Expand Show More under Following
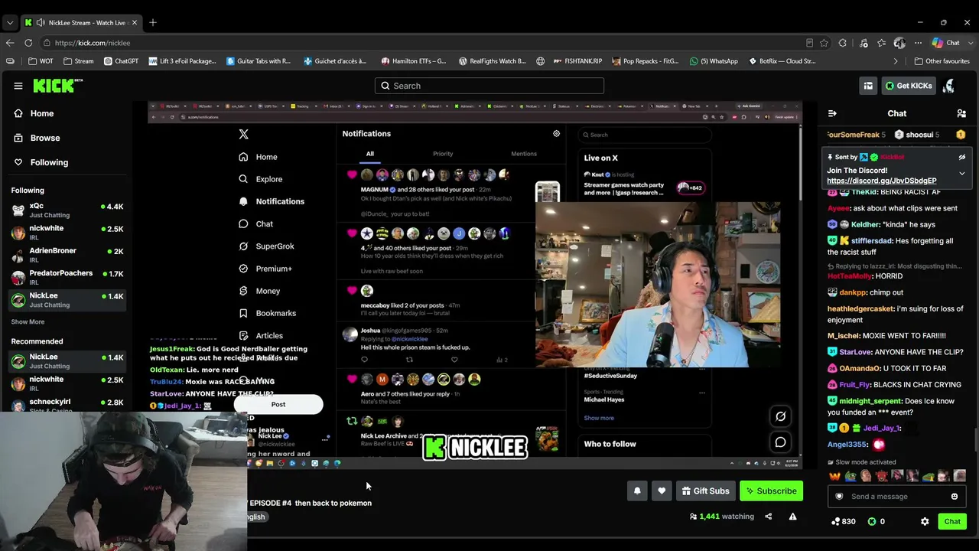 tap(28, 322)
